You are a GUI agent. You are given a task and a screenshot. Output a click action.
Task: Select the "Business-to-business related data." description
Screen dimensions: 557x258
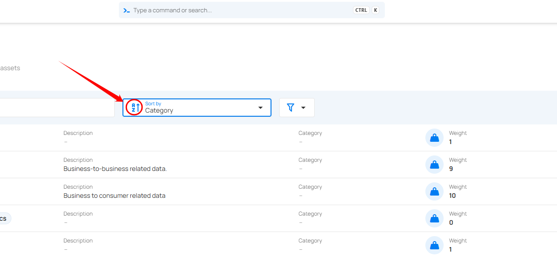tap(115, 169)
